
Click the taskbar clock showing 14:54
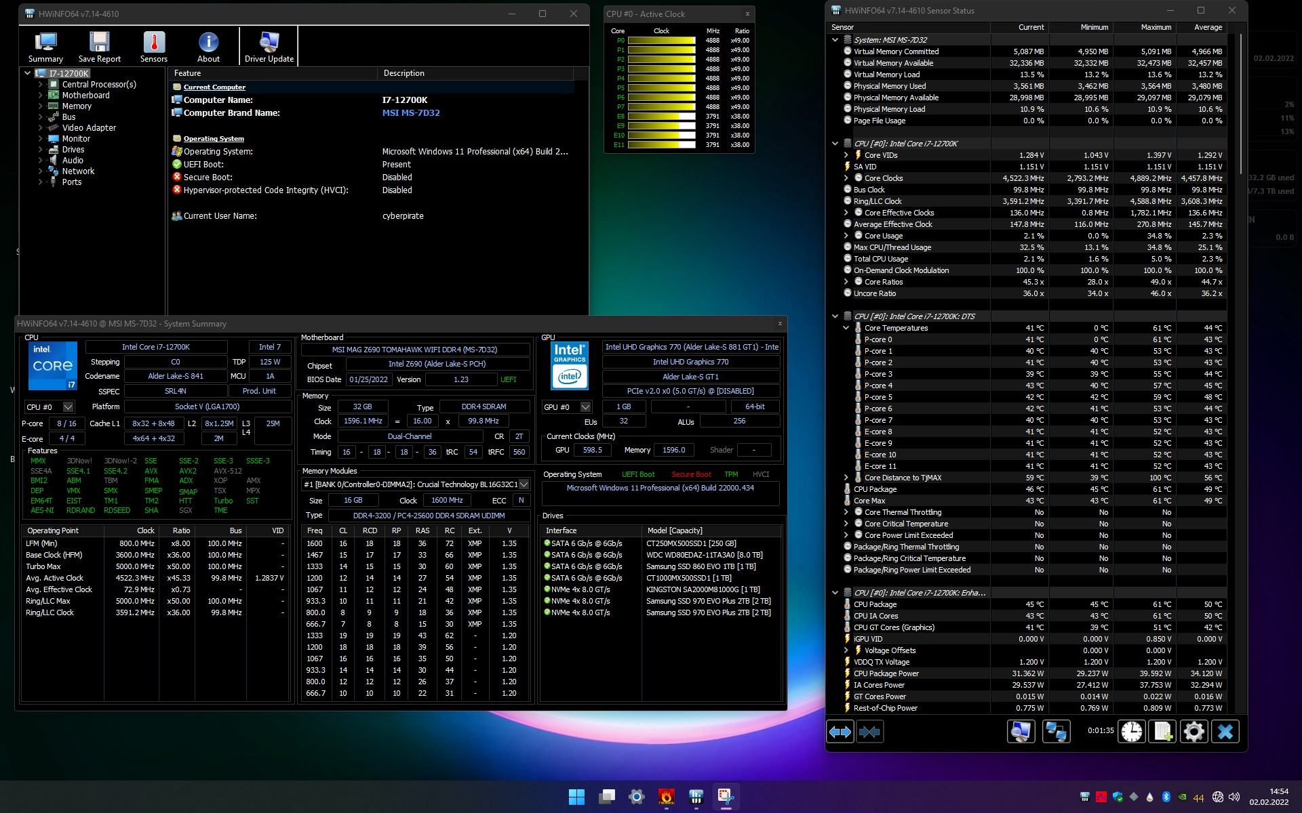coord(1268,797)
